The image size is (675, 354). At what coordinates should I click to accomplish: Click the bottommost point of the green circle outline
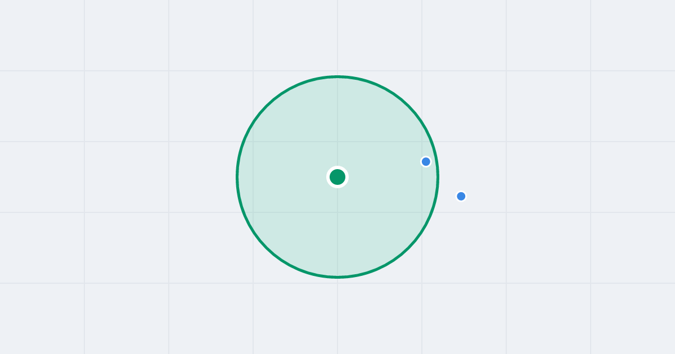click(x=337, y=277)
